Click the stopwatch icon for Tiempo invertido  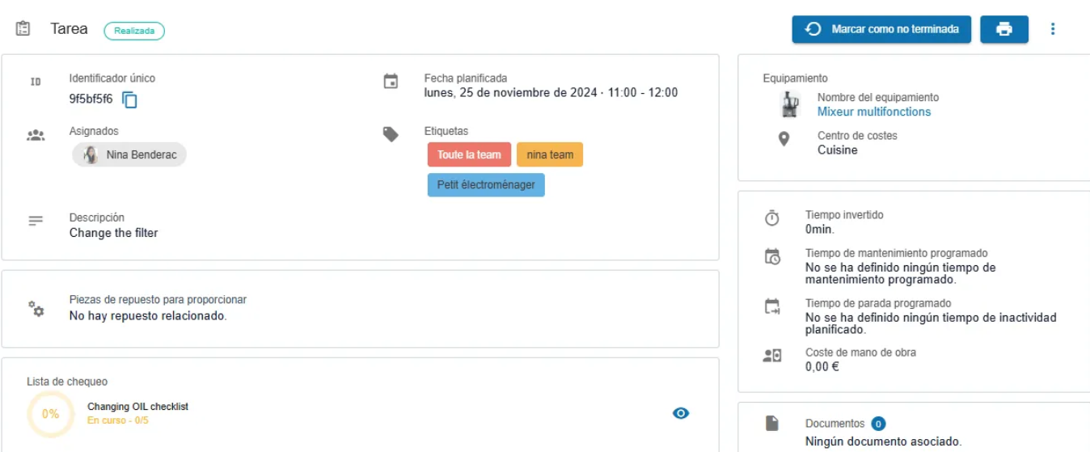(772, 218)
